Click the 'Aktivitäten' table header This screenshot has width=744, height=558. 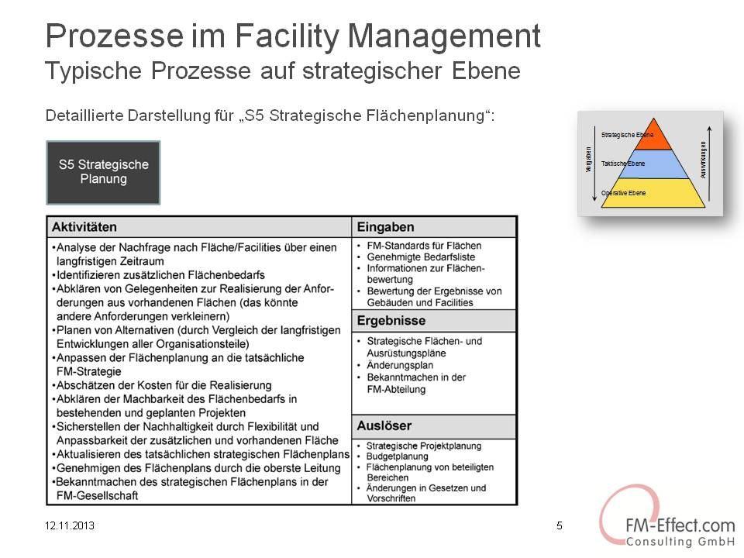[199, 227]
